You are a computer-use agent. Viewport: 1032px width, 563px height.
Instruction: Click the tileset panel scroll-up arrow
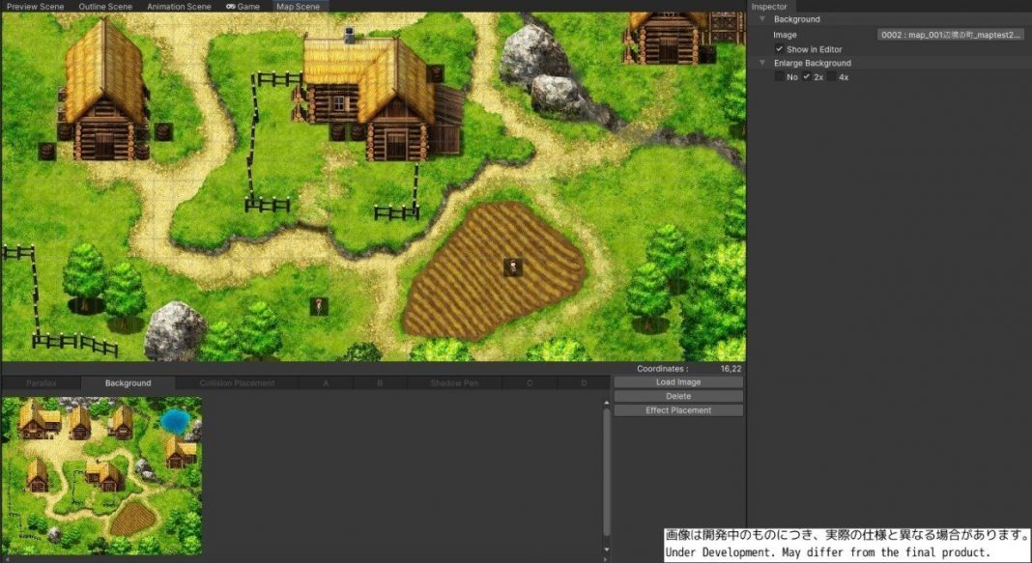(x=606, y=403)
